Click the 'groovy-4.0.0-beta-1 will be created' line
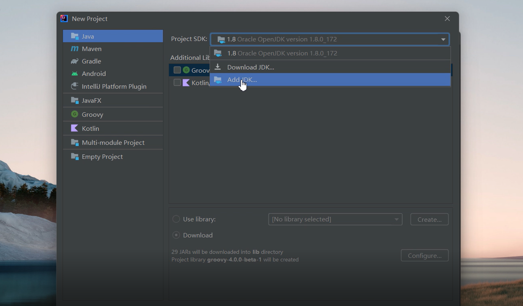This screenshot has width=523, height=306. click(x=235, y=260)
